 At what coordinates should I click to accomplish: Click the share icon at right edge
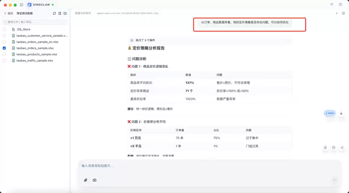[x=342, y=148]
